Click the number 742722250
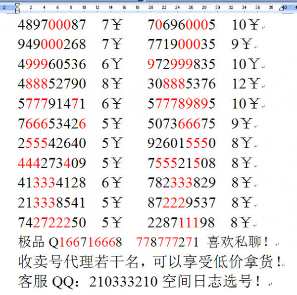 click(51, 222)
